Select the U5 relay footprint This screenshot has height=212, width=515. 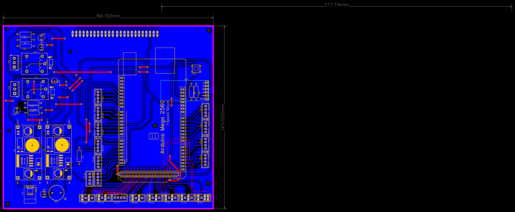click(x=34, y=63)
